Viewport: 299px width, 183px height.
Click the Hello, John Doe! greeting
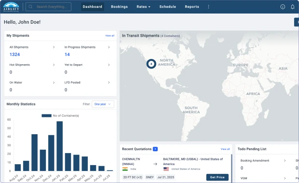pyautogui.click(x=22, y=22)
